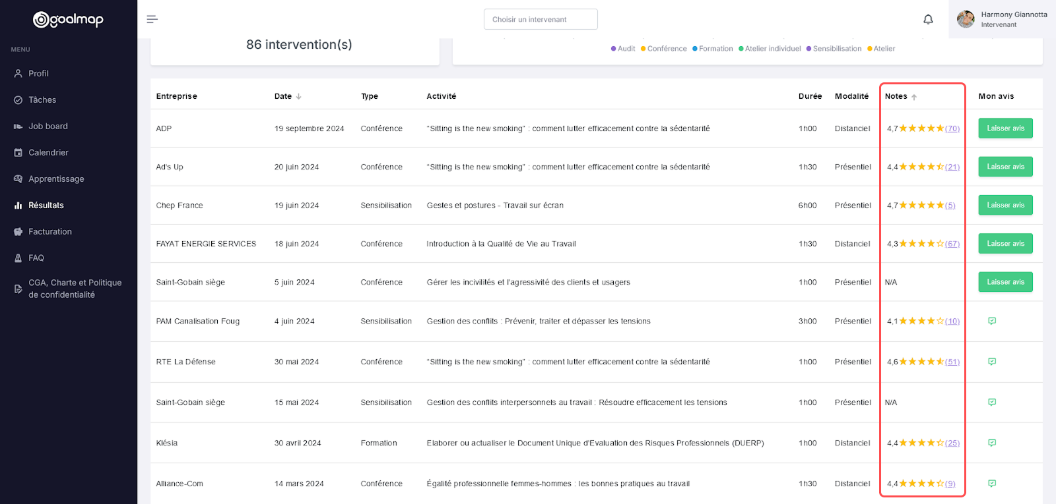Click Laisser avis for the Ad's Up row
The width and height of the screenshot is (1056, 504).
click(x=1005, y=167)
